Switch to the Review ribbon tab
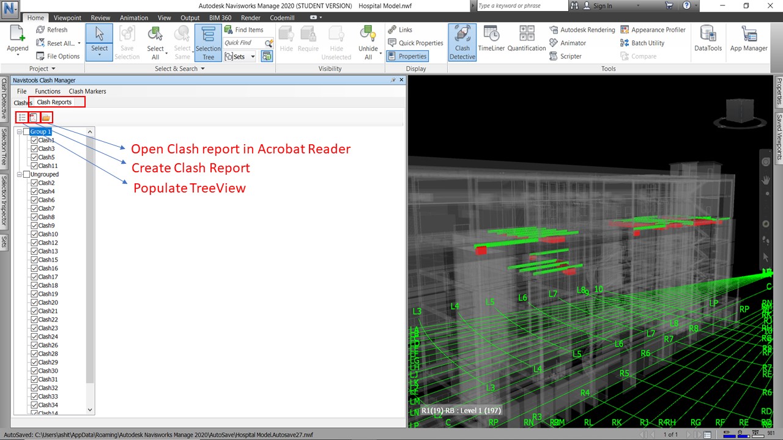The image size is (783, 440). click(100, 18)
